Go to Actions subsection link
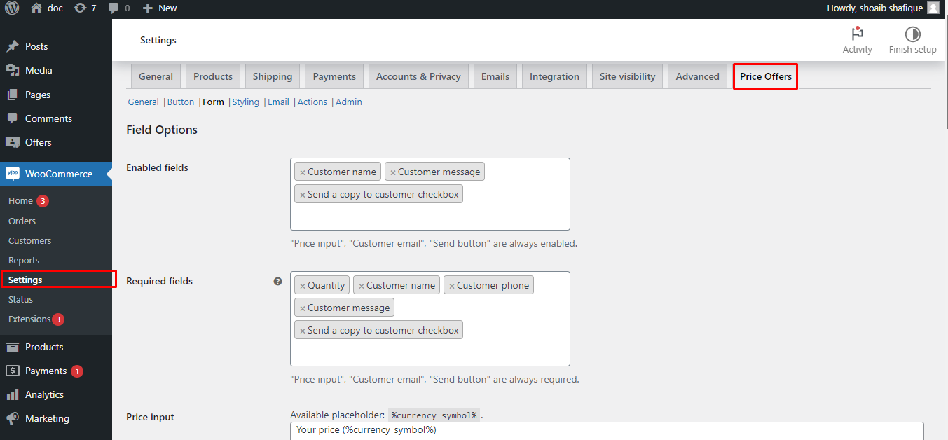948x440 pixels. [x=312, y=102]
